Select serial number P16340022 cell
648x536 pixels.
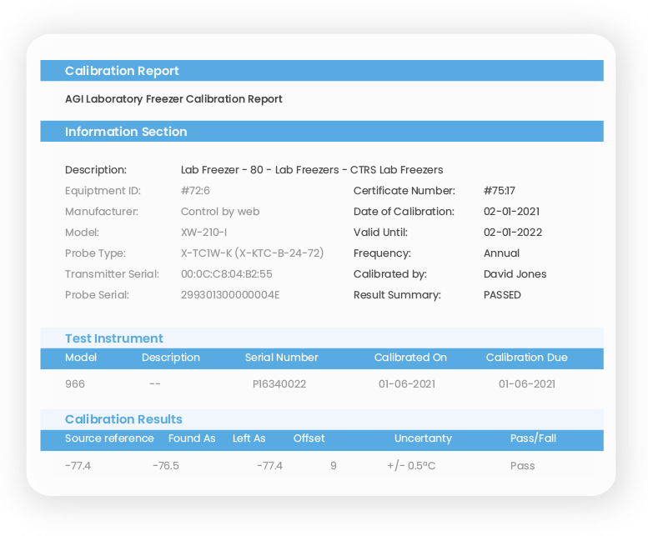(x=279, y=384)
